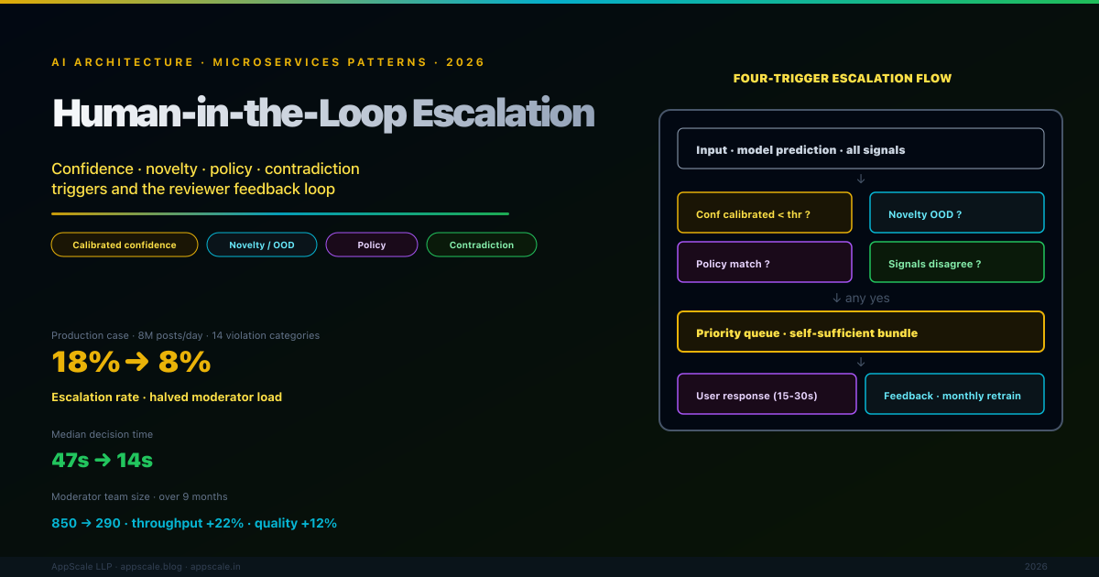Click the gradient divider line under subtitle

[279, 213]
